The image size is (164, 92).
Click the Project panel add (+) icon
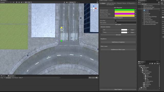click(139, 64)
